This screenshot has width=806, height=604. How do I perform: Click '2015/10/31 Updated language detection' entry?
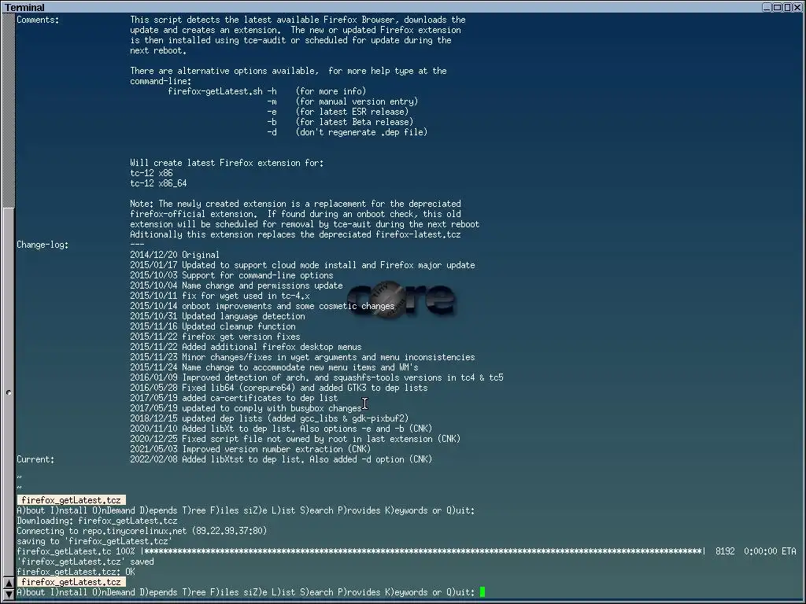tap(217, 316)
